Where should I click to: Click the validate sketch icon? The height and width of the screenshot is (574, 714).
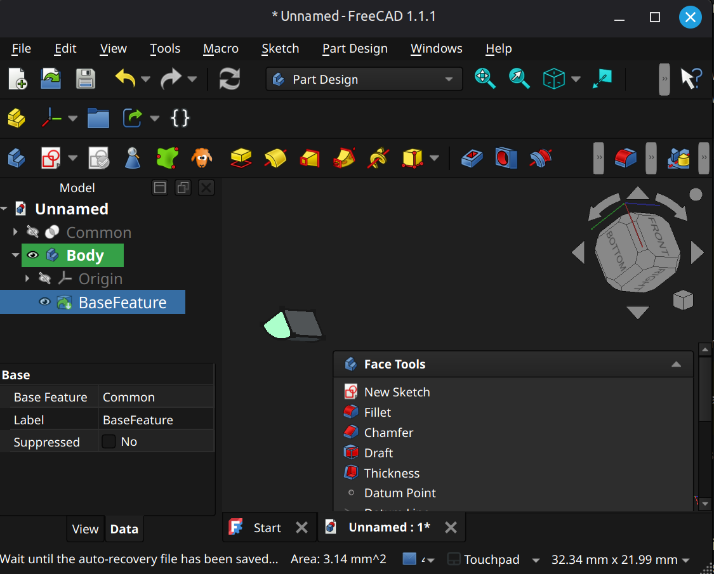[x=99, y=159]
